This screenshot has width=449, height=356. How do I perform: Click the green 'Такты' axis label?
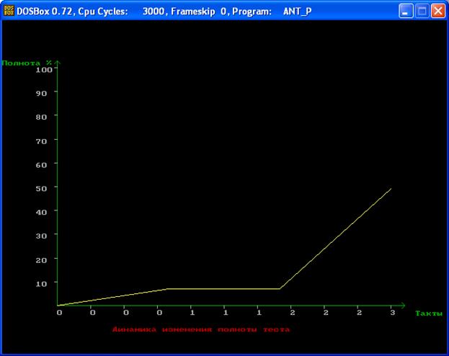[427, 313]
